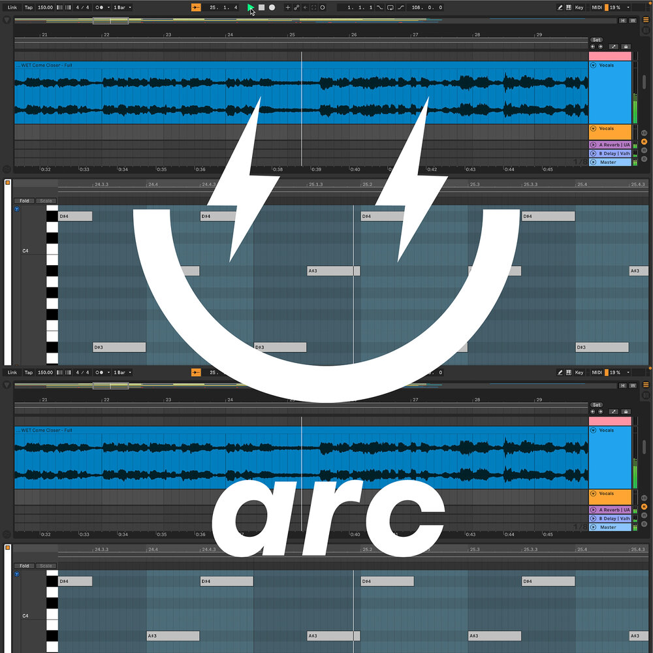Enable MIDI mapping mode
The image size is (653, 653).
(x=597, y=7)
